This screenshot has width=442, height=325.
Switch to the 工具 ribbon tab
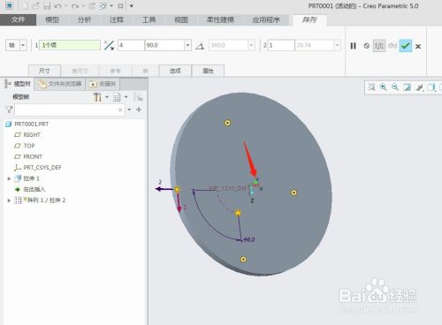tap(149, 19)
